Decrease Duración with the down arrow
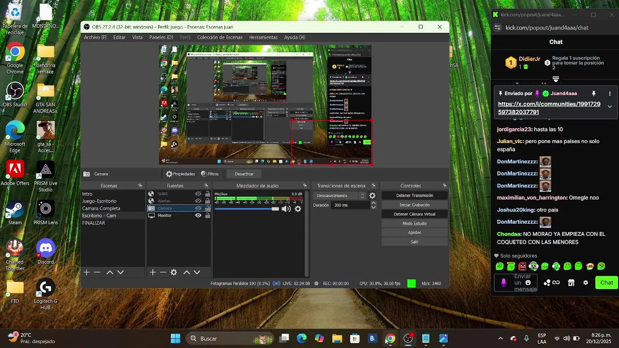 tap(373, 207)
